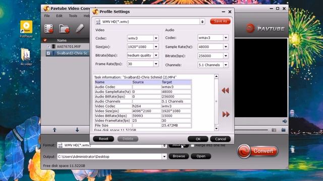Open the 4k video desktop folder
This screenshot has height=181, width=323.
[x=26, y=57]
